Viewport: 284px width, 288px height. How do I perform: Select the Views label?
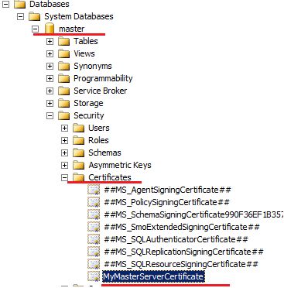pos(84,53)
